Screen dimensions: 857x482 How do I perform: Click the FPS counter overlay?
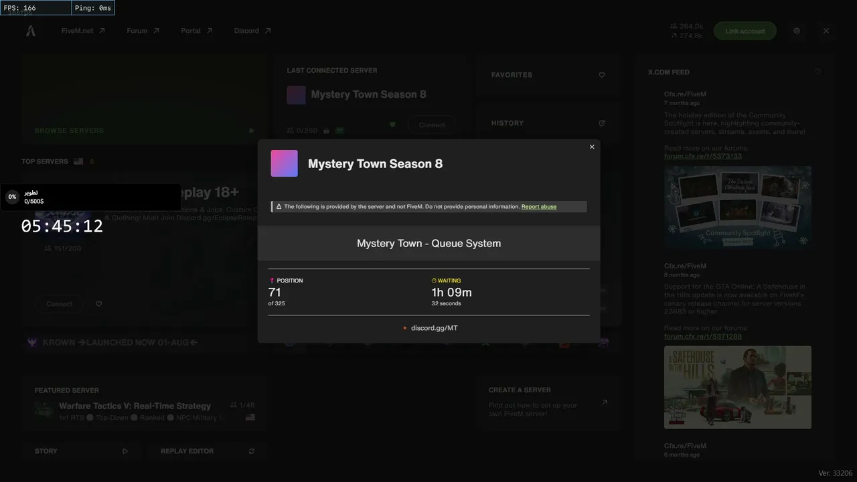coord(36,8)
